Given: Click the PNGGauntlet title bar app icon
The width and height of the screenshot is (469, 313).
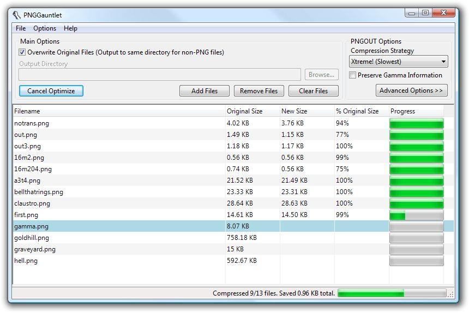Looking at the screenshot, I should 17,15.
